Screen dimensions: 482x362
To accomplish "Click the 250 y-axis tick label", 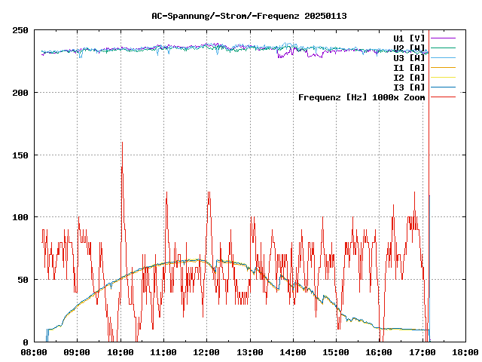I will pyautogui.click(x=20, y=30).
